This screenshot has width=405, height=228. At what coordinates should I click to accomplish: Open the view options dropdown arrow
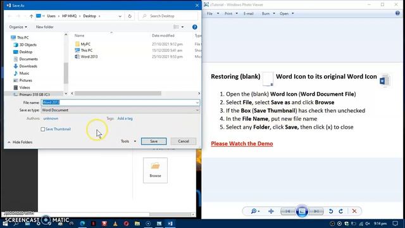point(183,27)
